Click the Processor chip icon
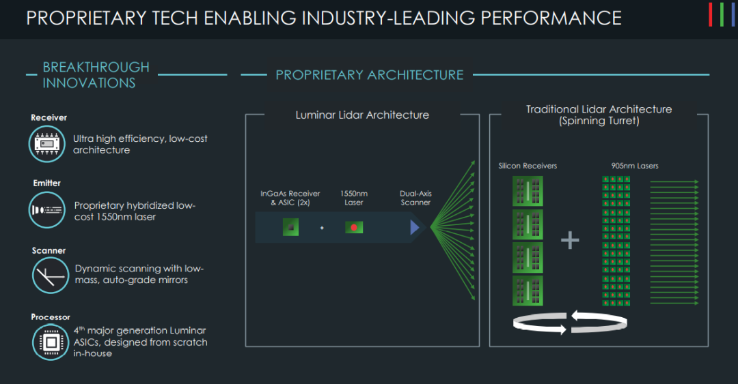Image resolution: width=738 pixels, height=384 pixels. point(51,342)
